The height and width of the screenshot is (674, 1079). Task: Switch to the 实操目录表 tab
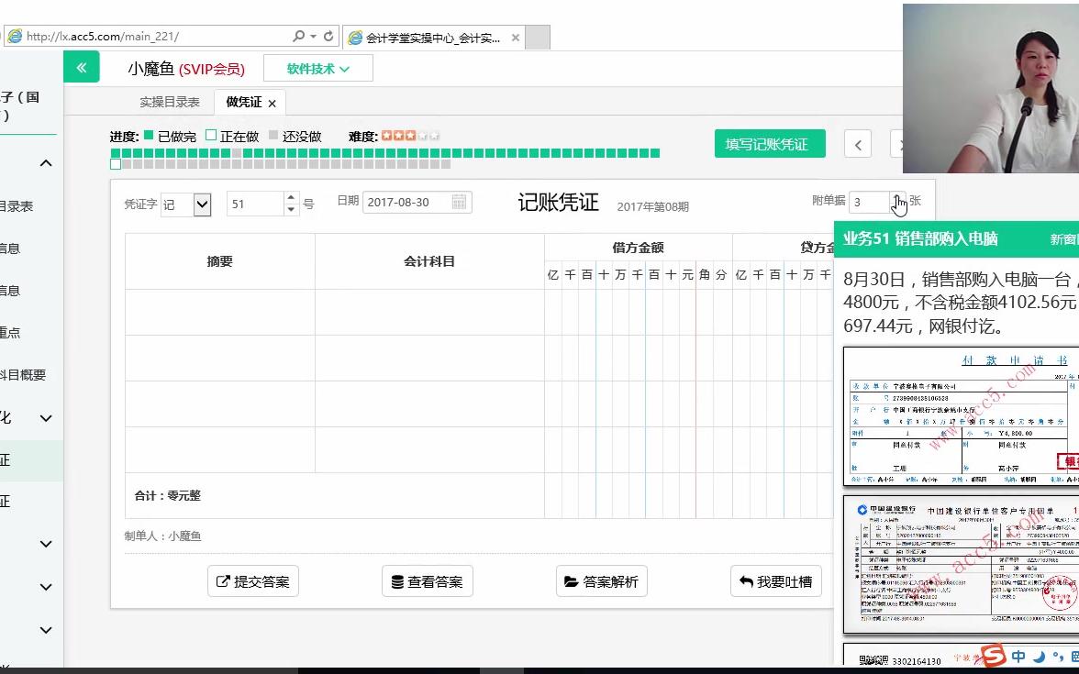pyautogui.click(x=169, y=102)
